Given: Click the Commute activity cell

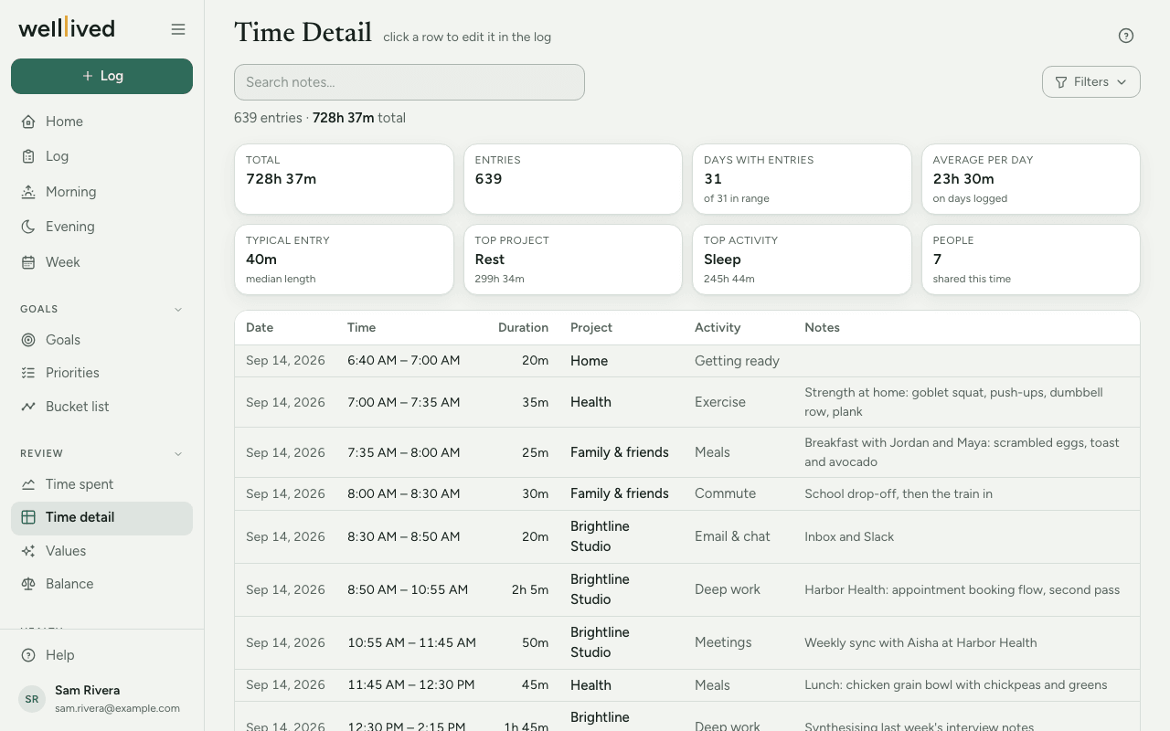Looking at the screenshot, I should point(725,493).
